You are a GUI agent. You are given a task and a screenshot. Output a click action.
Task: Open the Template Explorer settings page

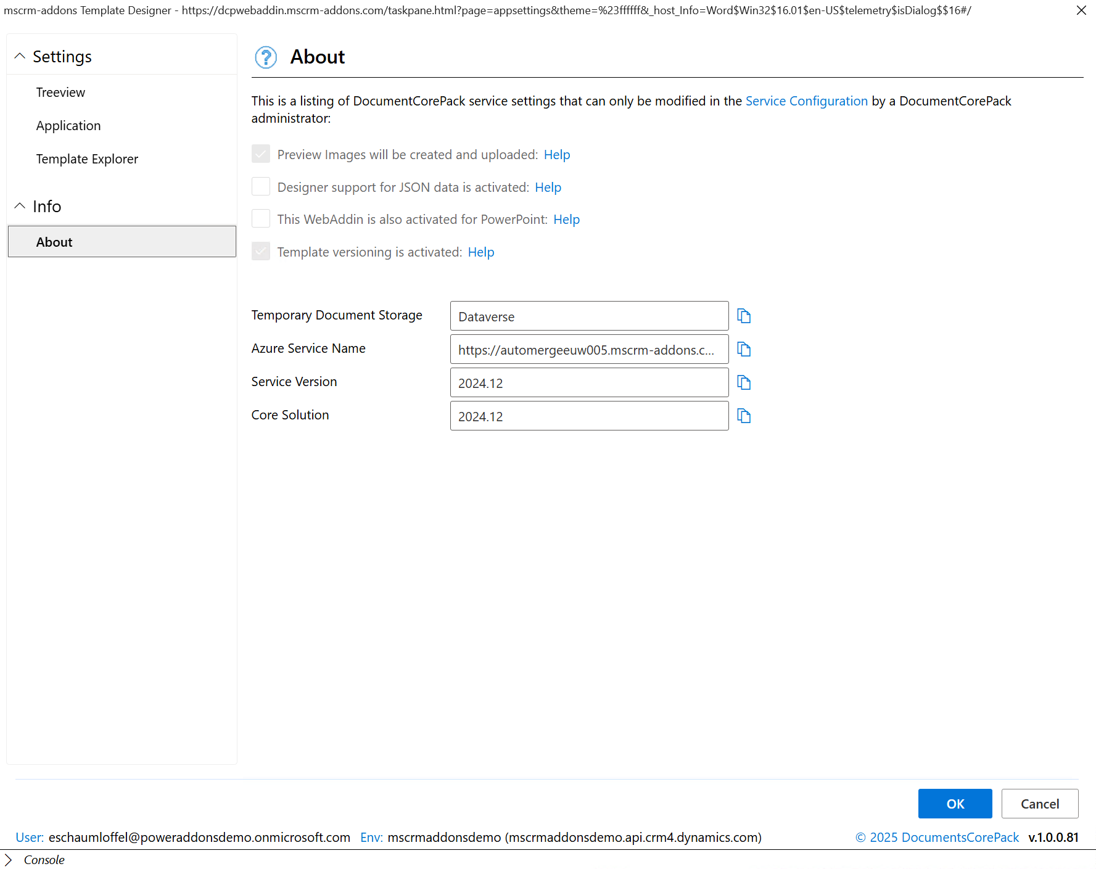point(87,159)
